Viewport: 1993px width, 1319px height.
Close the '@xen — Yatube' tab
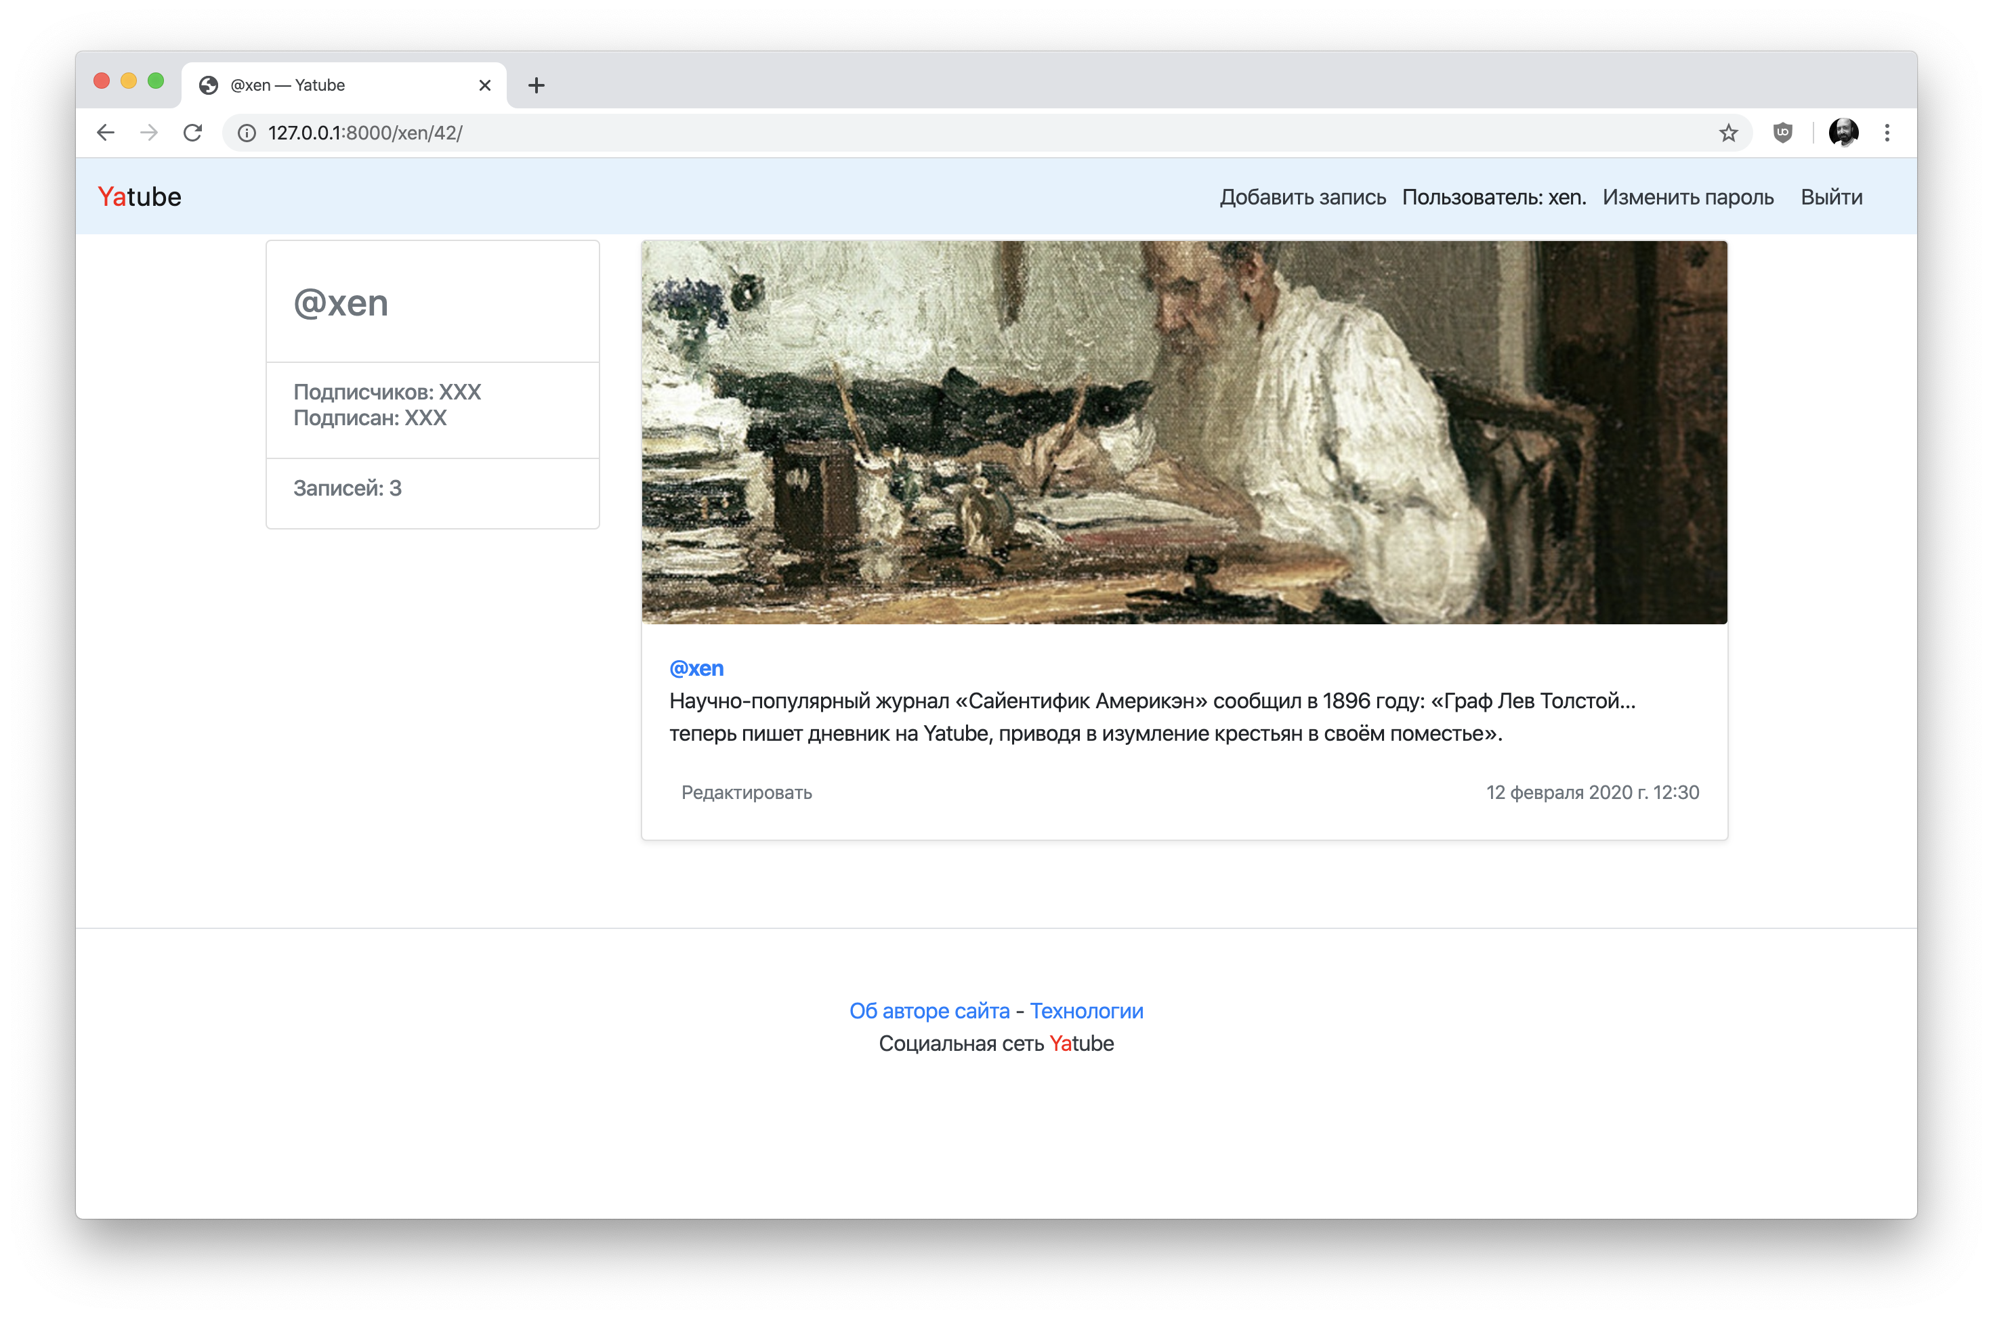485,85
